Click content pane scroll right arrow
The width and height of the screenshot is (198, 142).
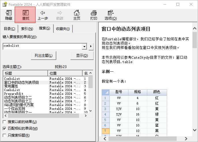pyautogui.click(x=186, y=139)
